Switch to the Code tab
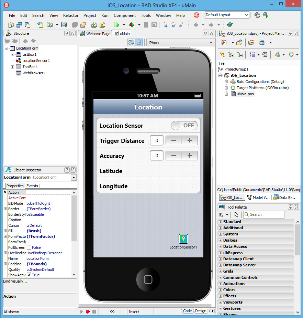The height and width of the screenshot is (318, 303). [188, 311]
